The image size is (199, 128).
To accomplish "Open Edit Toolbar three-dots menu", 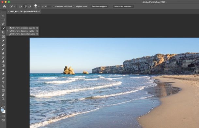I will tap(3, 103).
